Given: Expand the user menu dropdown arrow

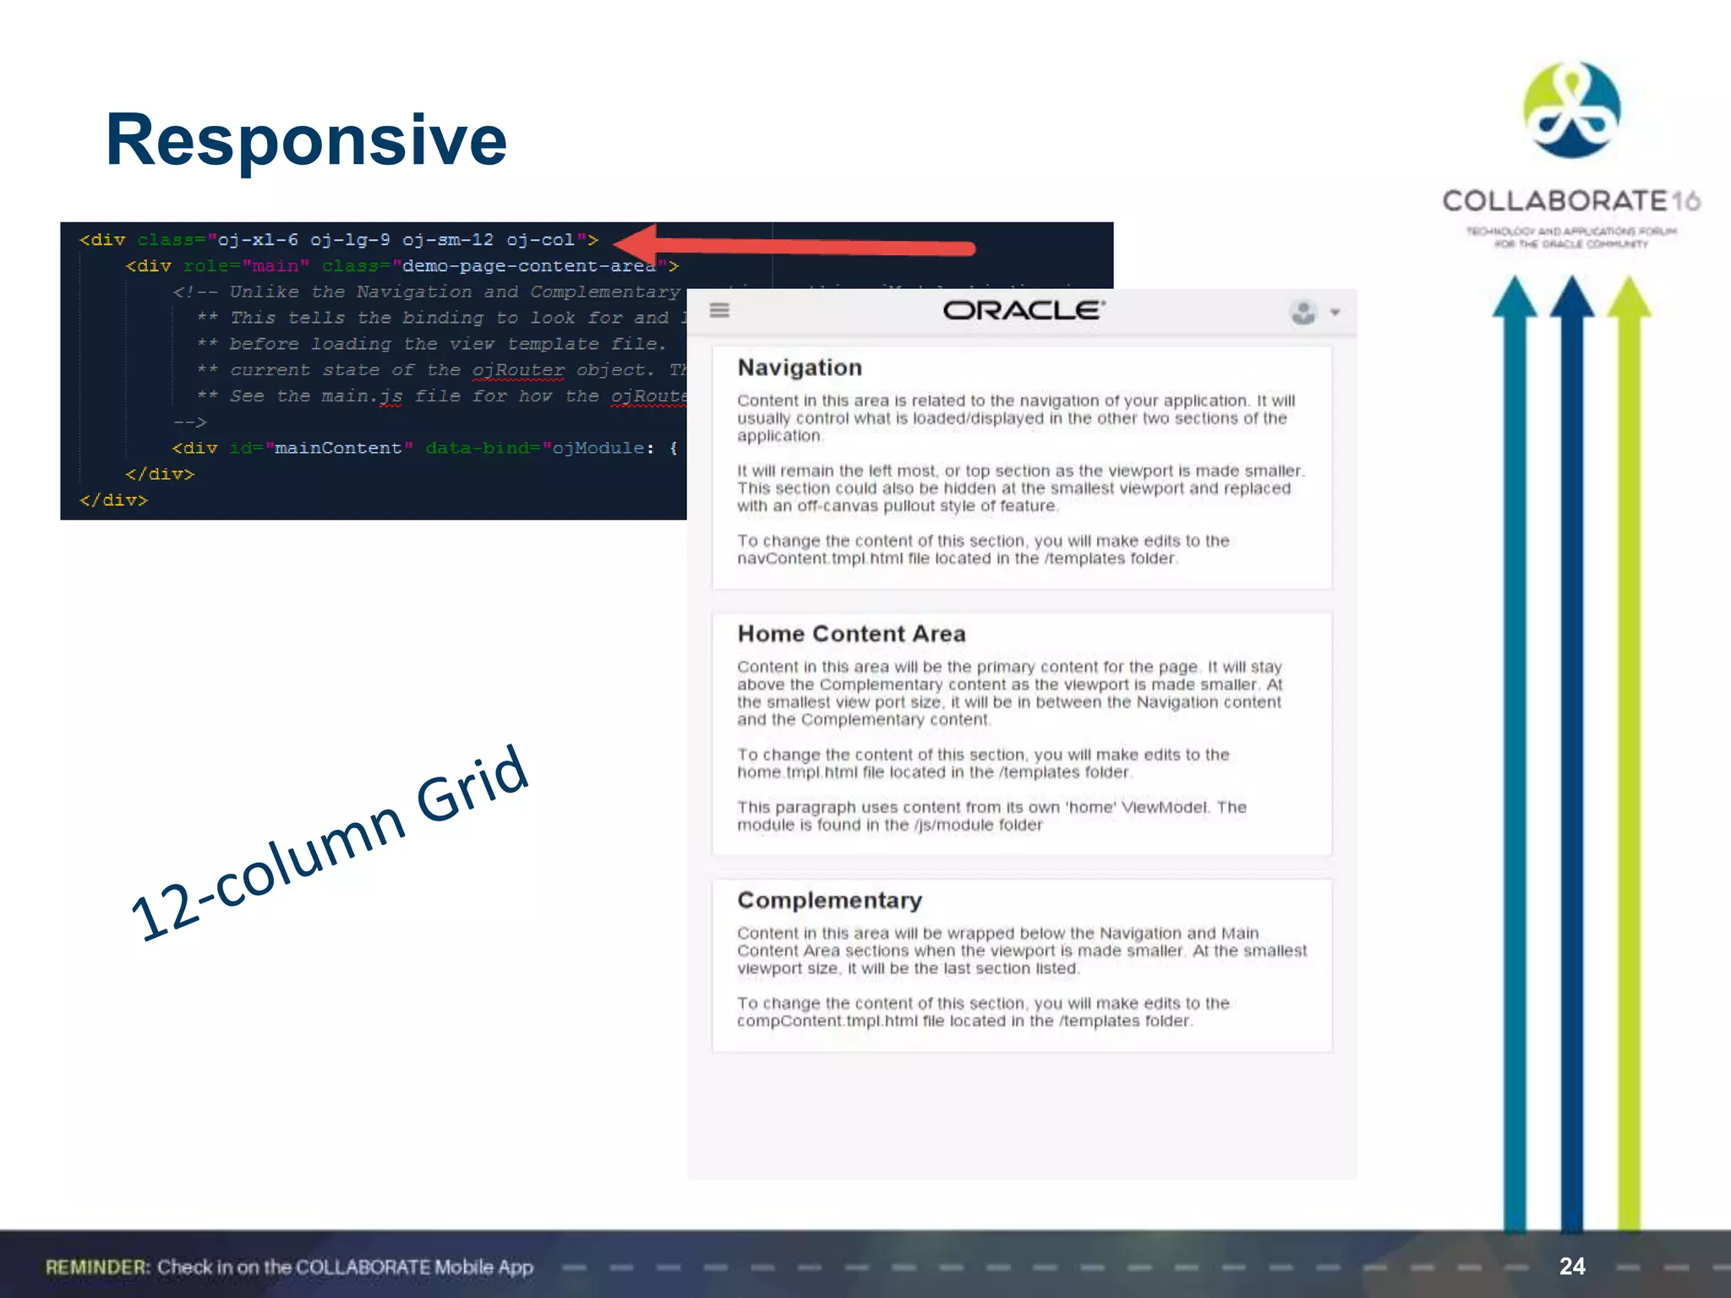Looking at the screenshot, I should click(1335, 313).
